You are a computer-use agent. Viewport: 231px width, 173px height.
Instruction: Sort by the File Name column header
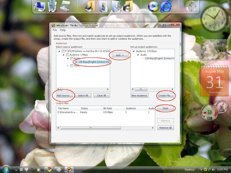(x=67, y=108)
